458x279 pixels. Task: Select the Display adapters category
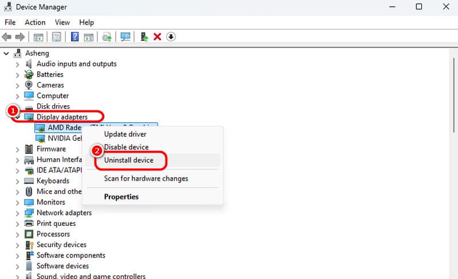(x=62, y=117)
